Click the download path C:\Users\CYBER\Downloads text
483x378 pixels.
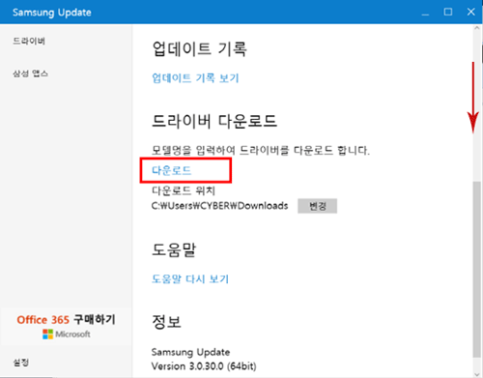[219, 206]
